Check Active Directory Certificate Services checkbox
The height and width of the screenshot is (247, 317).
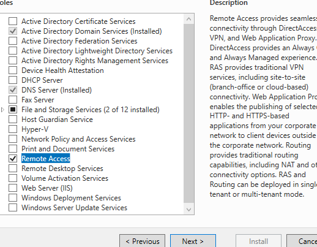(13, 21)
